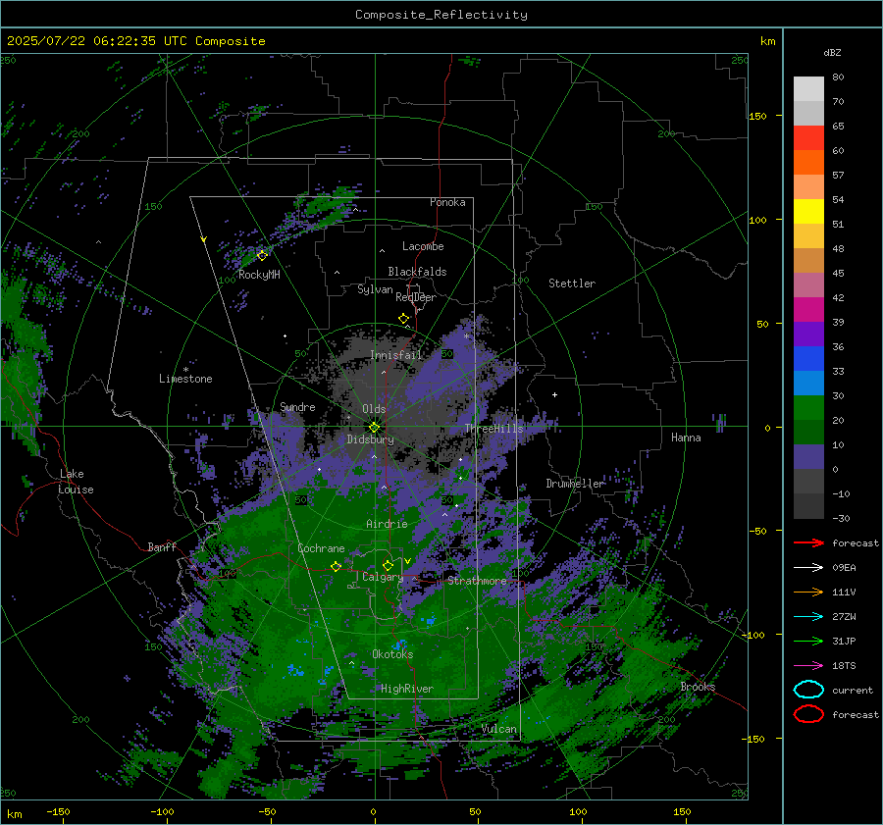Click the Strathmore map label

(x=477, y=581)
